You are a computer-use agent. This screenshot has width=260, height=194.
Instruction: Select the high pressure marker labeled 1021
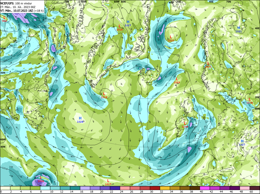tap(239, 29)
